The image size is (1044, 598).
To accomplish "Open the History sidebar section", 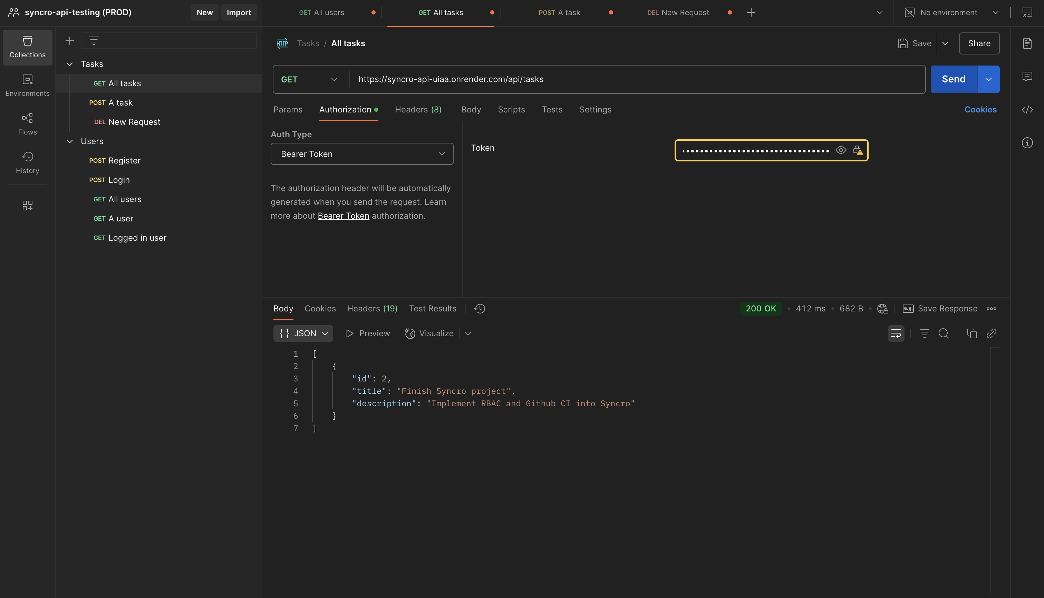I will (28, 163).
